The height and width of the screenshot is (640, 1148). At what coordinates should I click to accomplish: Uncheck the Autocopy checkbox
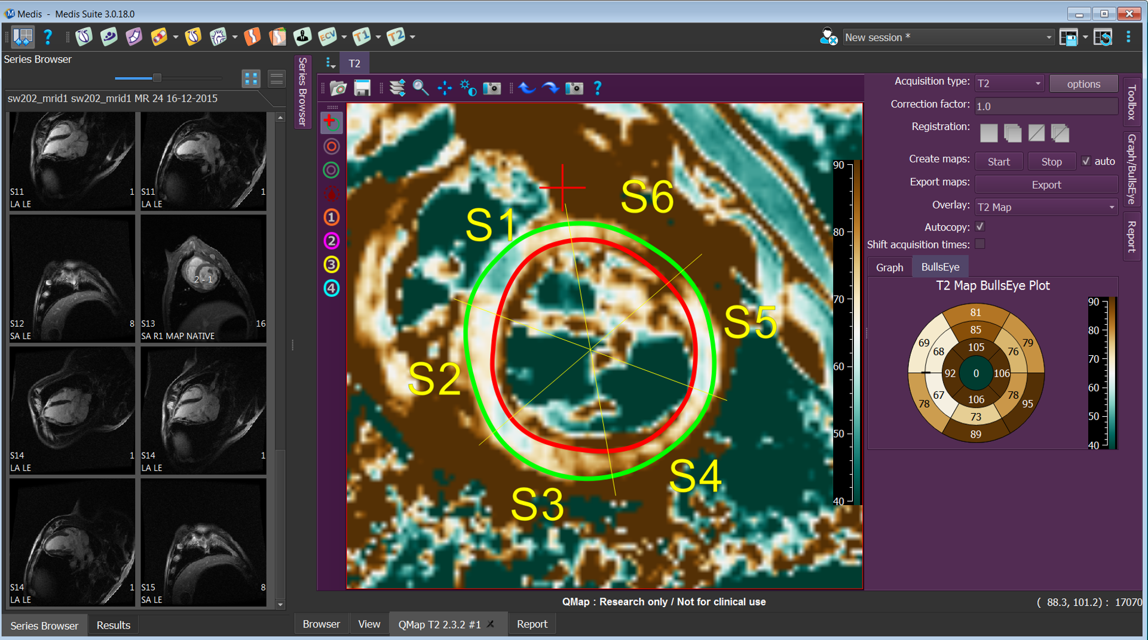click(980, 227)
